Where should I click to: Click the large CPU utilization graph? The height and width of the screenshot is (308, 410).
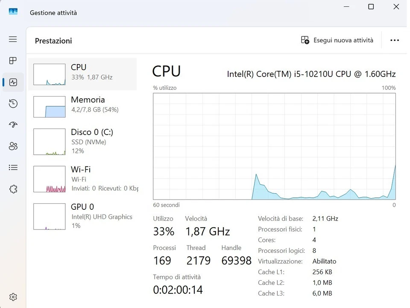tap(274, 147)
